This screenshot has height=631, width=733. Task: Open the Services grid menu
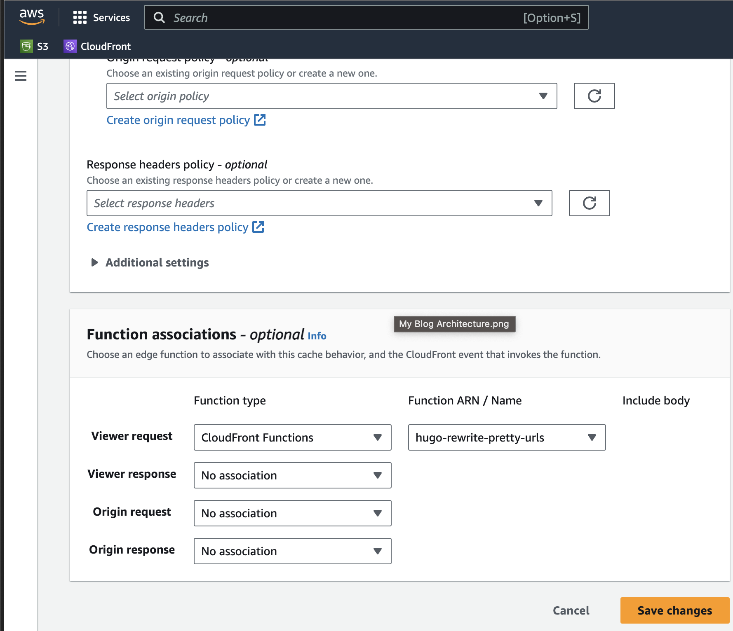80,18
